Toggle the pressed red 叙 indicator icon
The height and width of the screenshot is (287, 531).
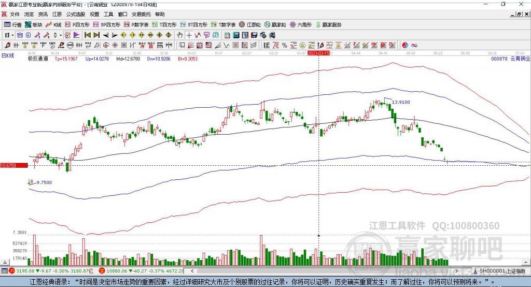pos(67,35)
